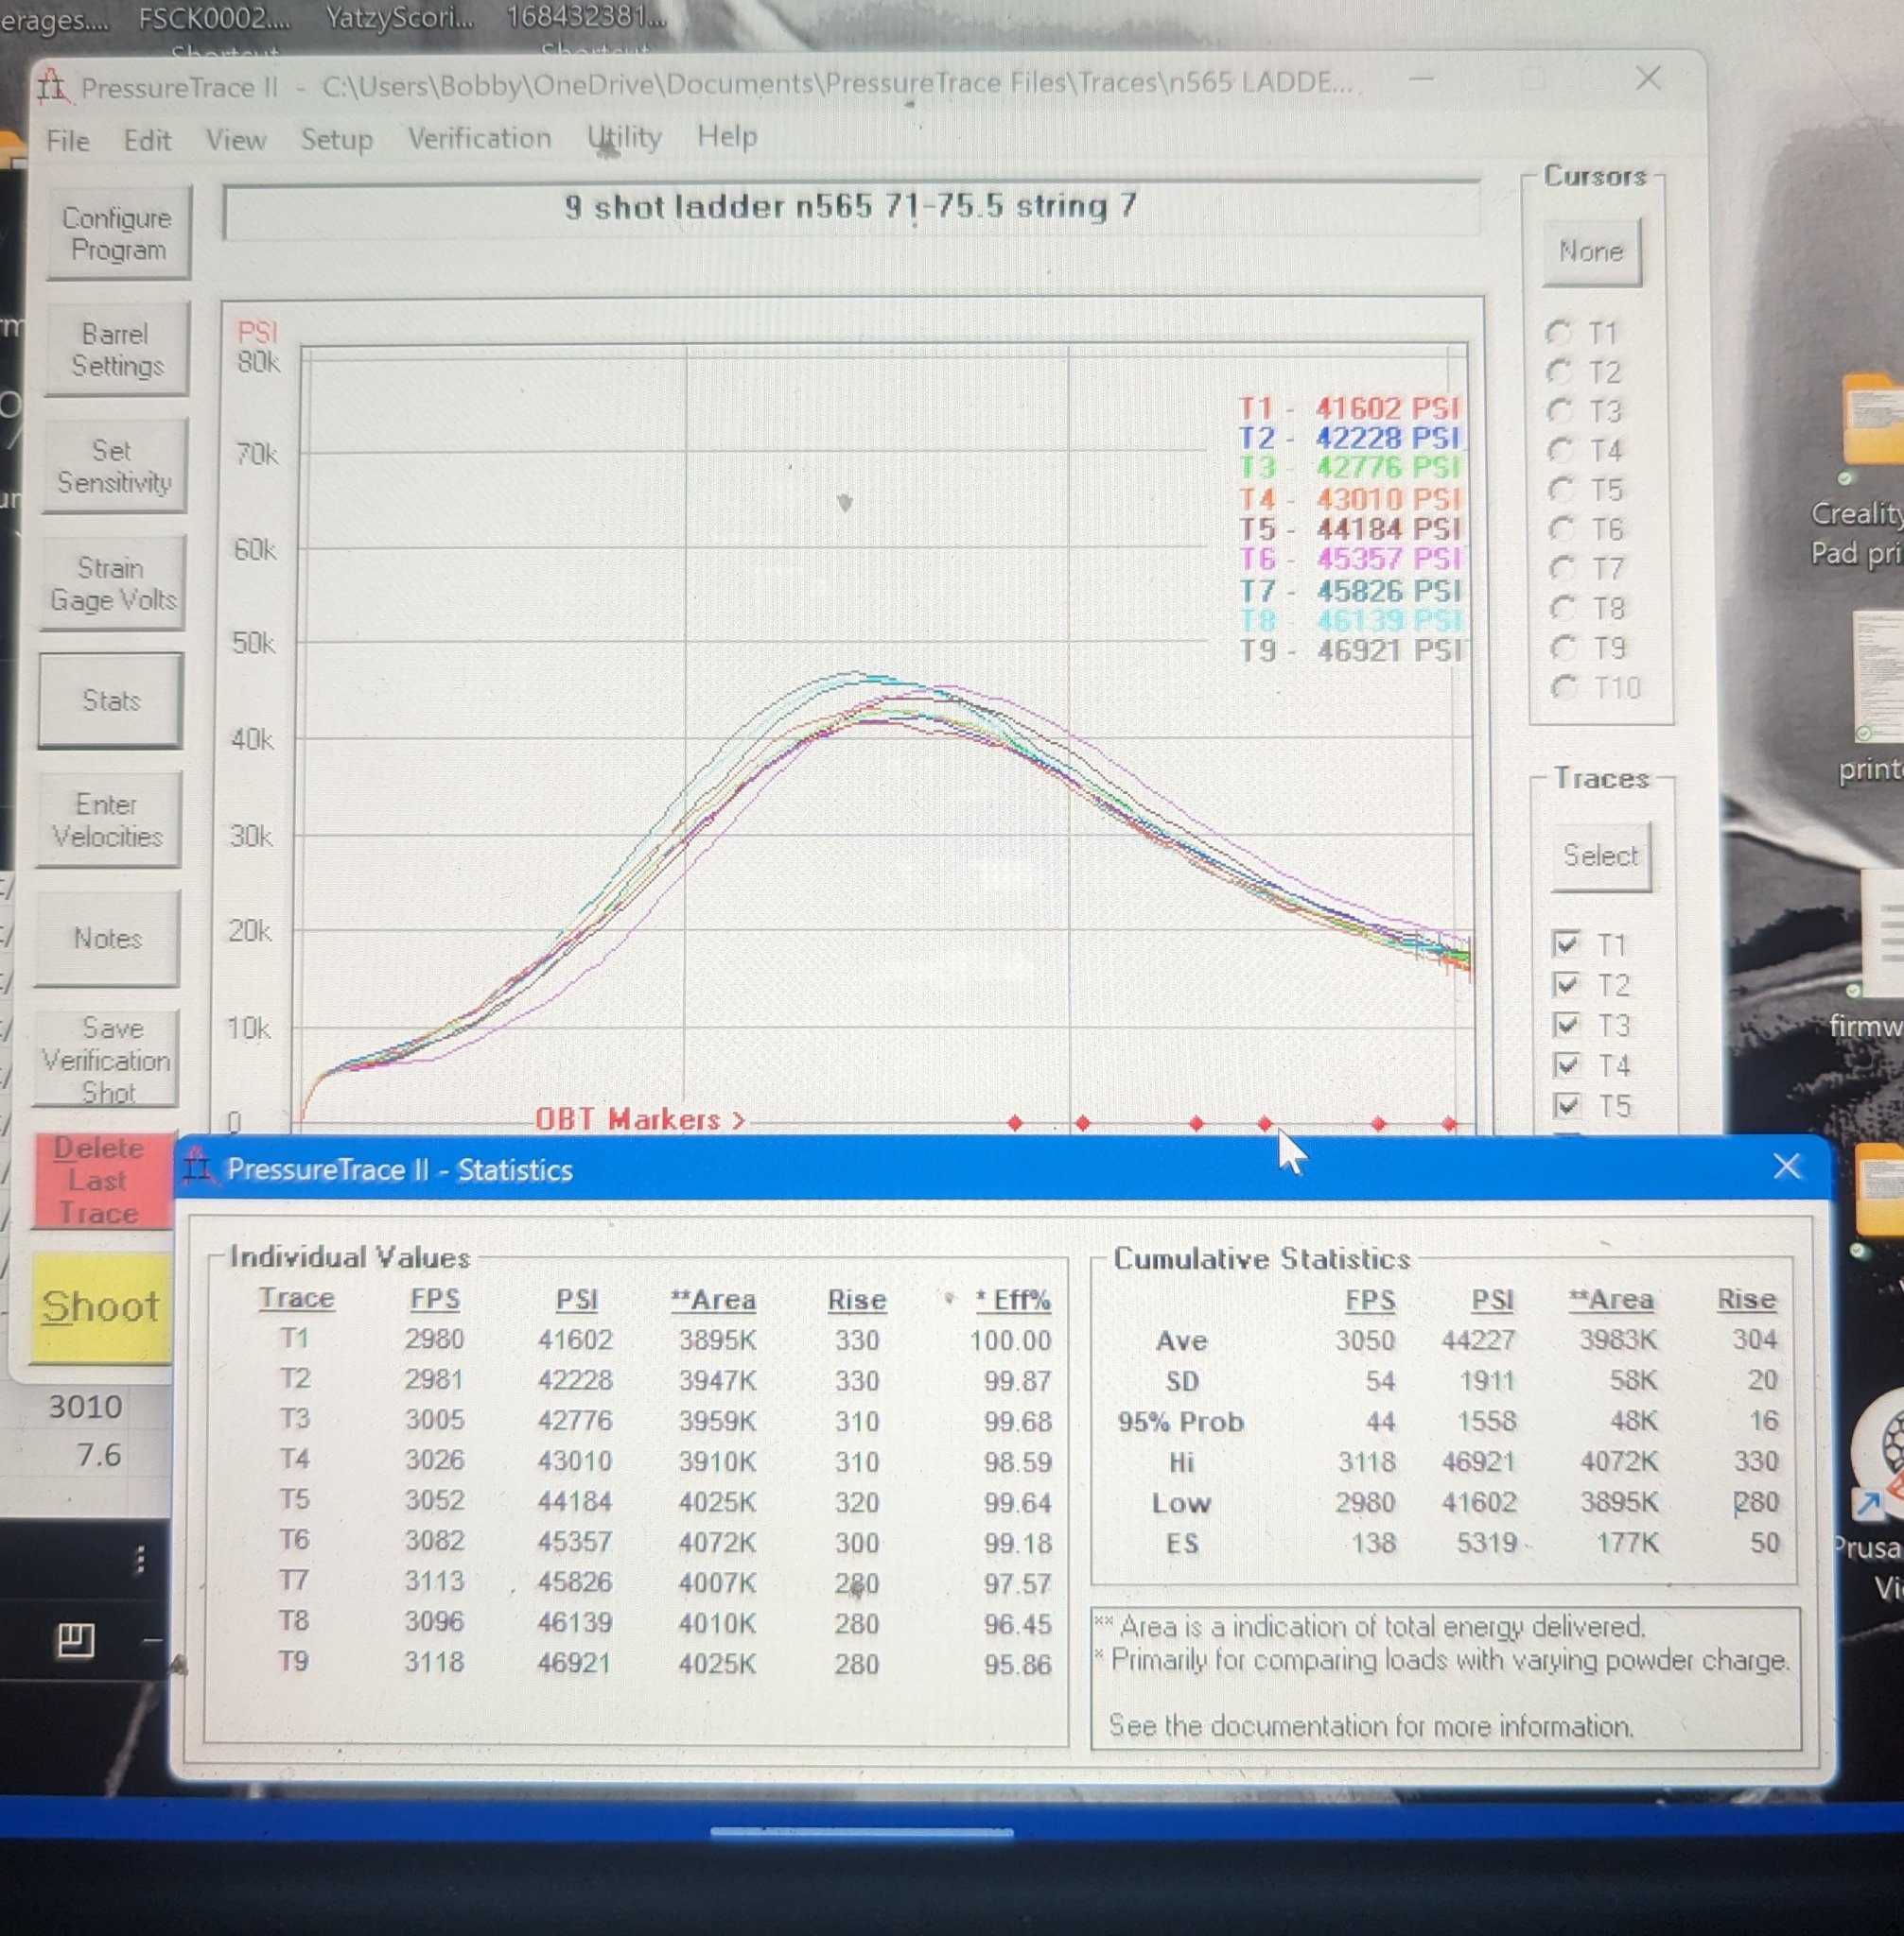Select the T6 cursor radio button
The width and height of the screenshot is (1904, 1936).
[1562, 528]
